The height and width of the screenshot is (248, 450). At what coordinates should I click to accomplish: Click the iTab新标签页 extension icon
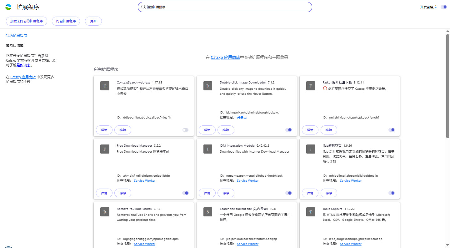click(311, 149)
